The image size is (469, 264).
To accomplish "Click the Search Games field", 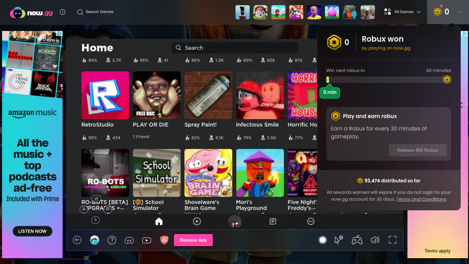I will click(95, 12).
